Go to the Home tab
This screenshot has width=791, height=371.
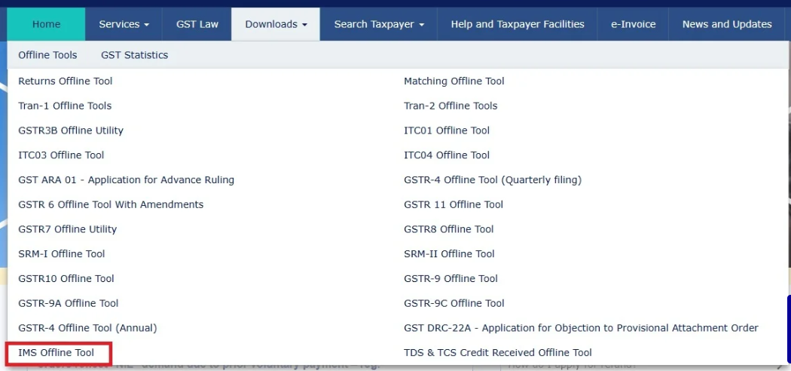tap(46, 24)
